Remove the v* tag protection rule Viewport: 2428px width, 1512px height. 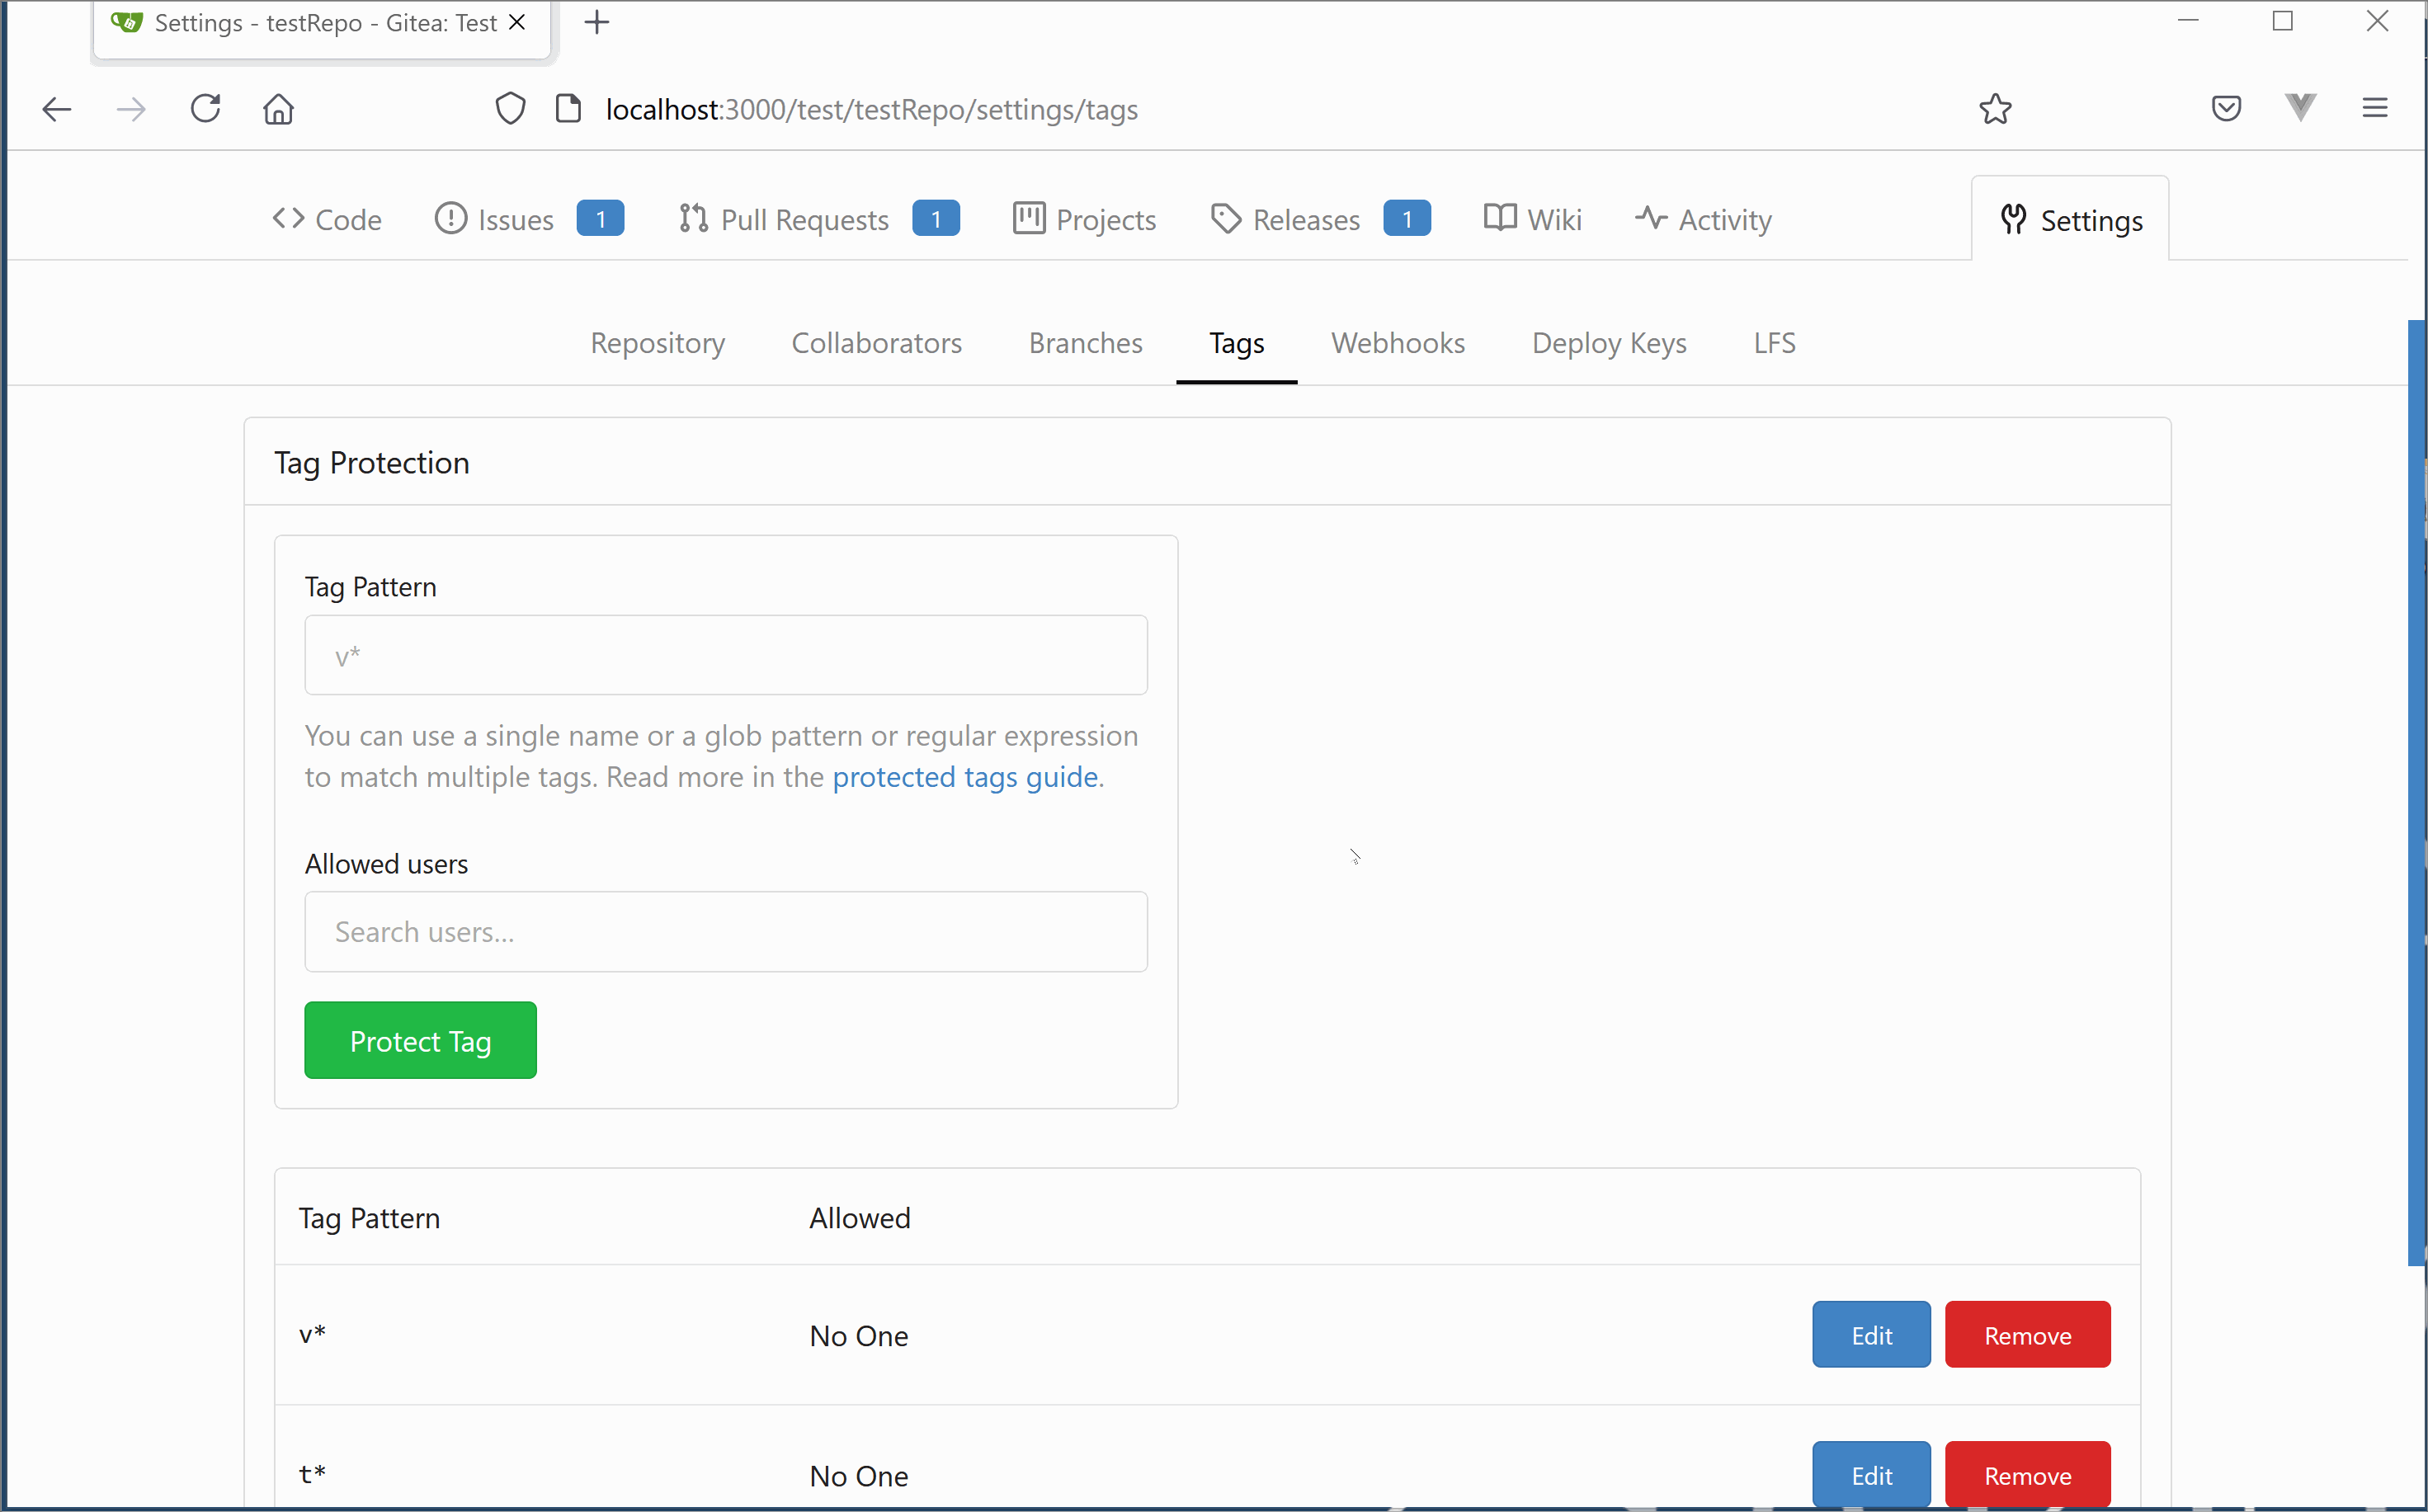tap(2028, 1335)
